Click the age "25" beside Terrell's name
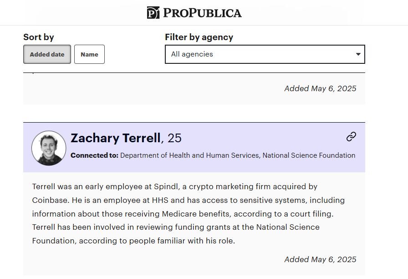 (x=174, y=138)
